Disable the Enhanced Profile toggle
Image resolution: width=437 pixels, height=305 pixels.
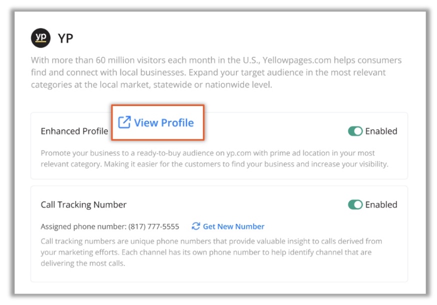click(x=355, y=131)
